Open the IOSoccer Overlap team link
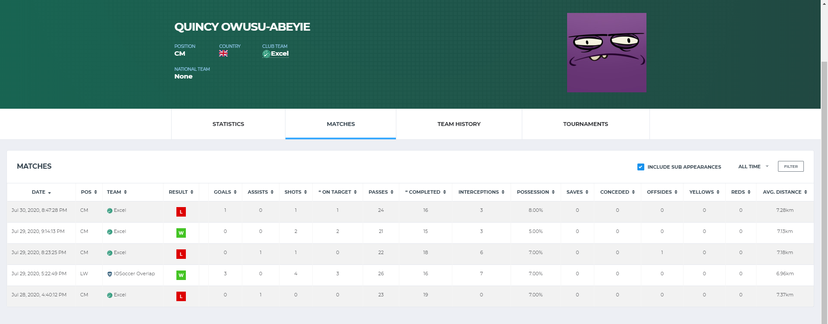Image resolution: width=828 pixels, height=324 pixels. [134, 274]
